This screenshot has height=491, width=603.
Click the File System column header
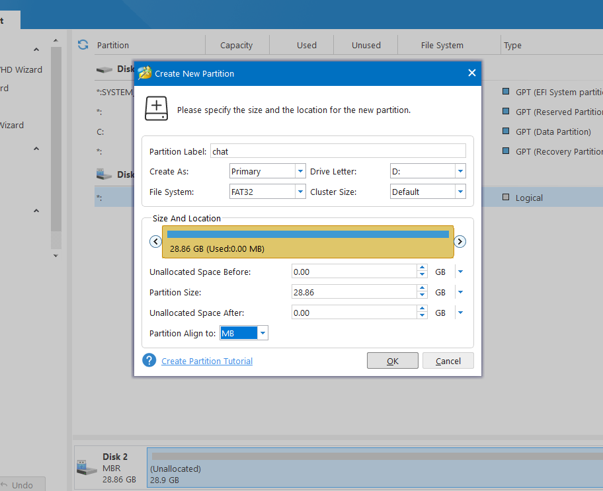[x=442, y=46]
